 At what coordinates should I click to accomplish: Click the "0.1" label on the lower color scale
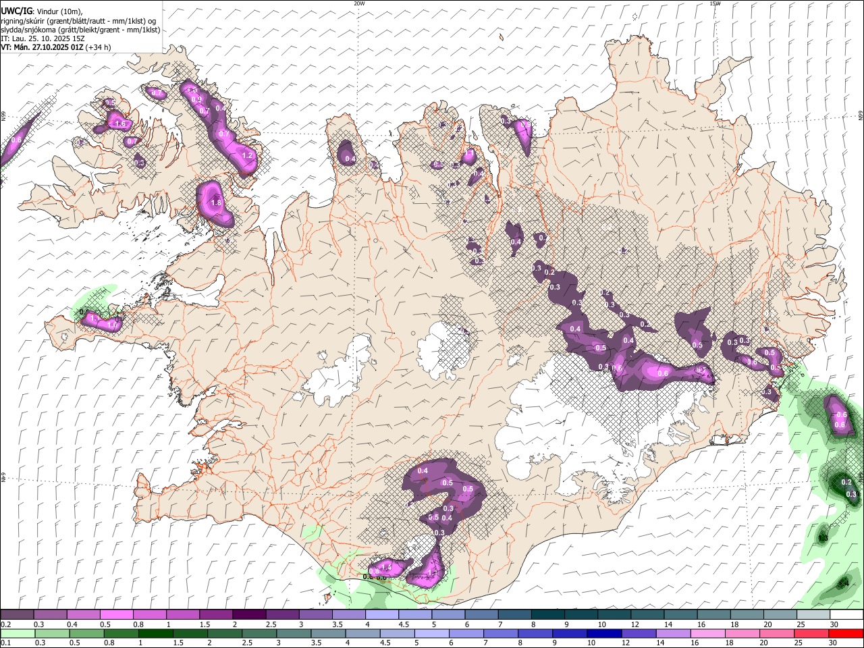pyautogui.click(x=5, y=643)
